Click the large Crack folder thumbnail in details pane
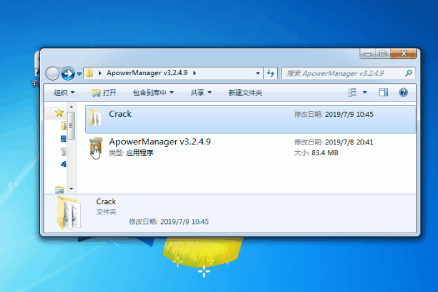The width and height of the screenshot is (438, 292). click(69, 213)
